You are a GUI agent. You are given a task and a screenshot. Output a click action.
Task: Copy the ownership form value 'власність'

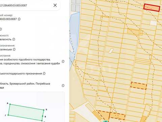pyautogui.click(x=14, y=39)
